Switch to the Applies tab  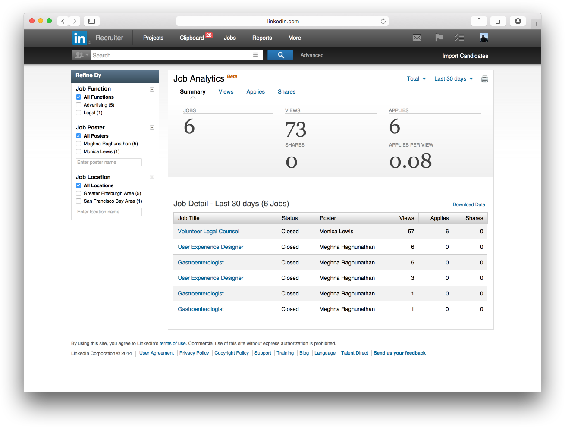tap(256, 92)
